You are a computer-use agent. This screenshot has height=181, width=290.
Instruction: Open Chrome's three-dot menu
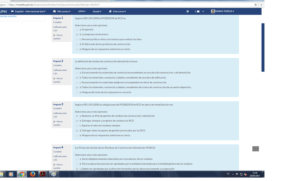[x=262, y=5]
